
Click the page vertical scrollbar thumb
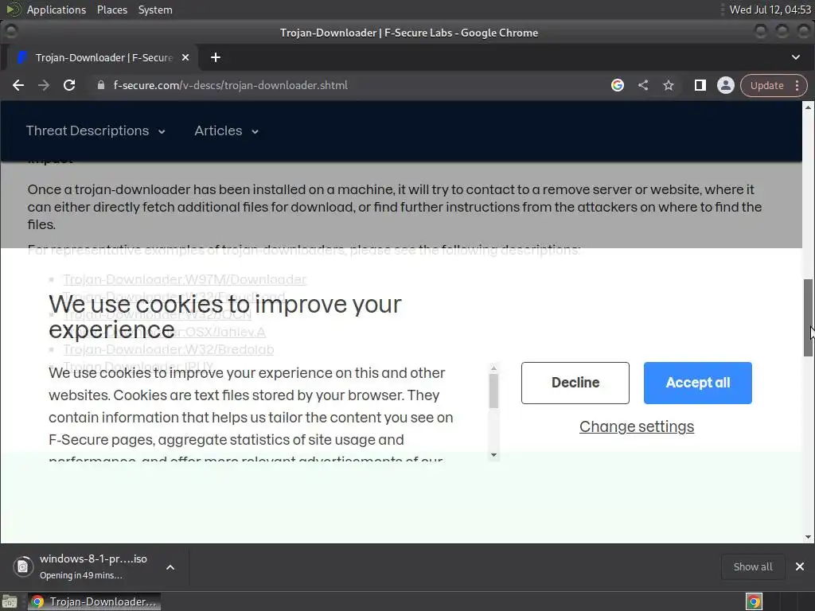tap(809, 318)
